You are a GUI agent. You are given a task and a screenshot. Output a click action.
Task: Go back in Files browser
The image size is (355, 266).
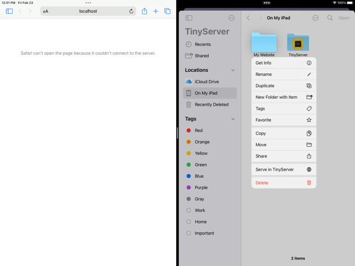pos(248,18)
